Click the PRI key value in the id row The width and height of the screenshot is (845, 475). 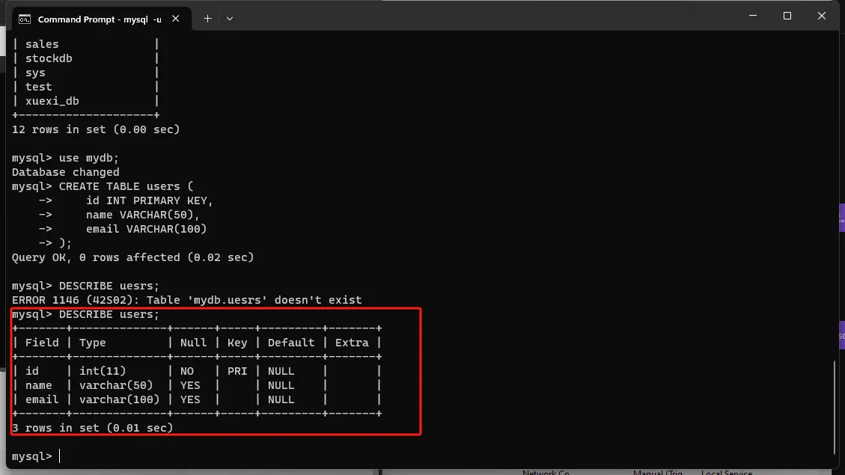coord(237,371)
